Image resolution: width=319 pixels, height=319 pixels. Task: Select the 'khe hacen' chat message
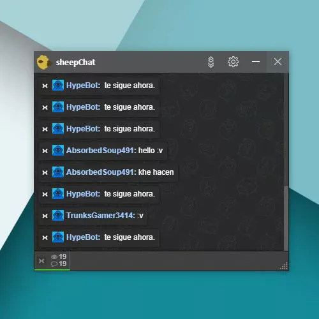pyautogui.click(x=108, y=172)
